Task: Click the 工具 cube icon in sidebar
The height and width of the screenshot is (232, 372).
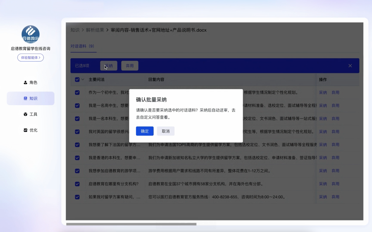Action: (25, 114)
